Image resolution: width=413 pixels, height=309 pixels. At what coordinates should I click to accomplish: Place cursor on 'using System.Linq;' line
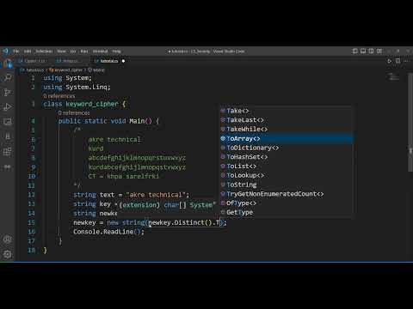(x=77, y=87)
